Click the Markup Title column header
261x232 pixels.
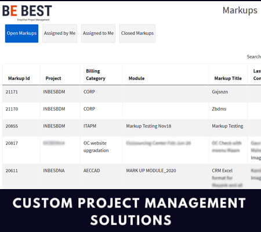228,78
